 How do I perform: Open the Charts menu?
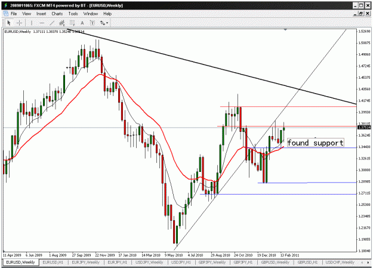[57, 14]
